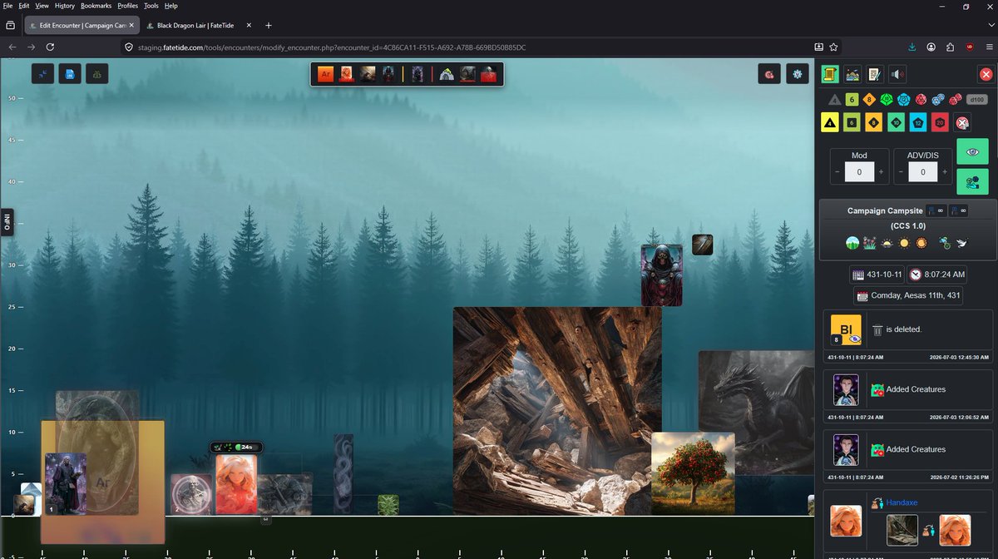Click the Handaxe item image in log

[902, 530]
